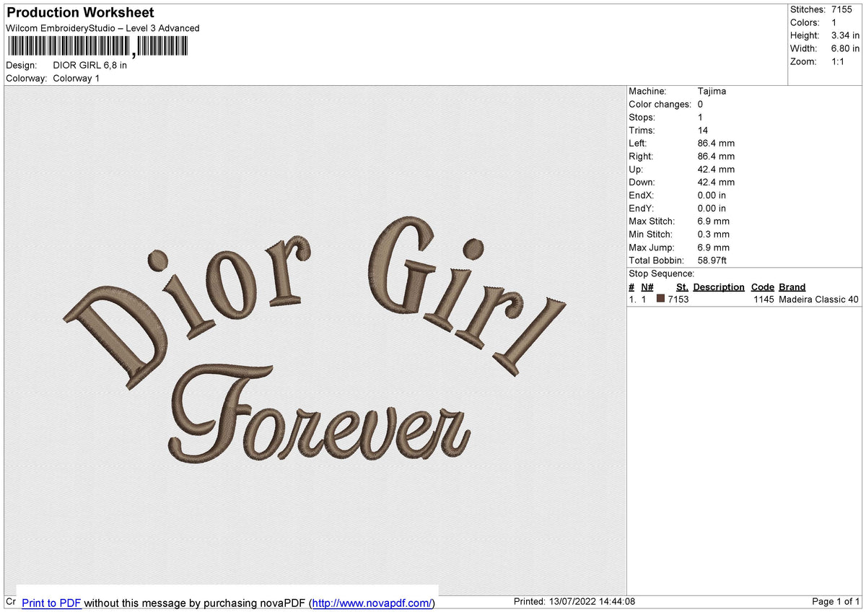Screen dimensions: 866x612
Task: Click the Left value 86.4 mm
Action: pos(716,143)
